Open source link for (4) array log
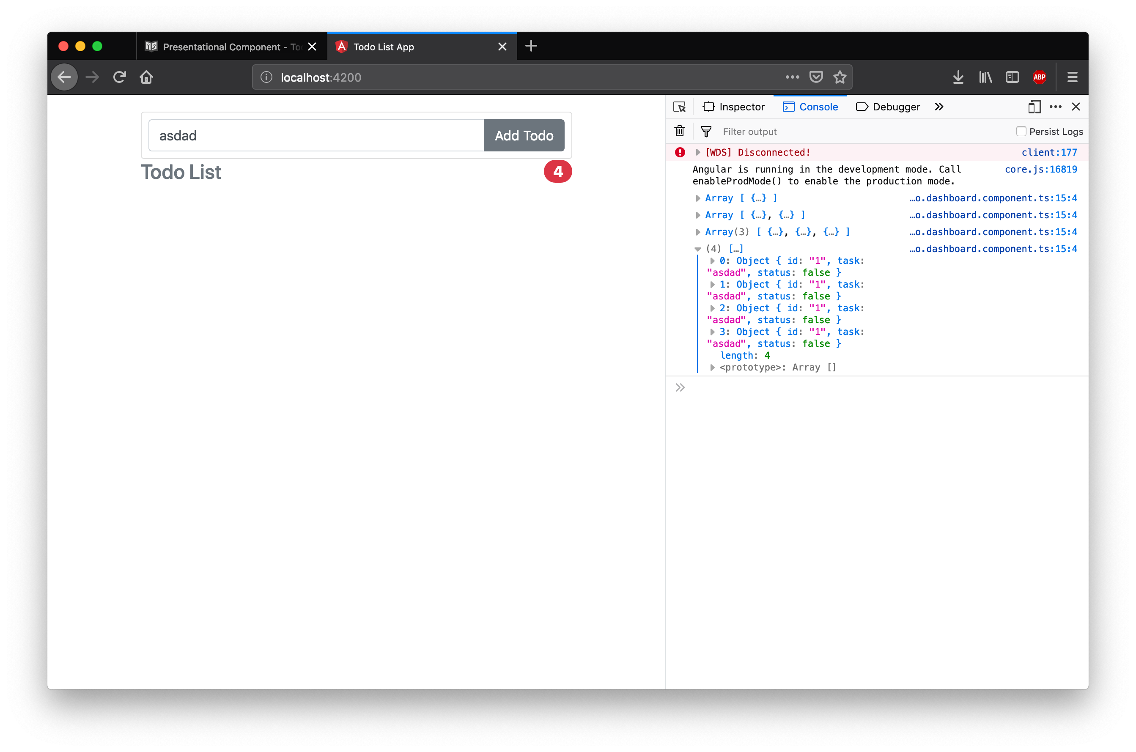1136x752 pixels. (x=993, y=249)
